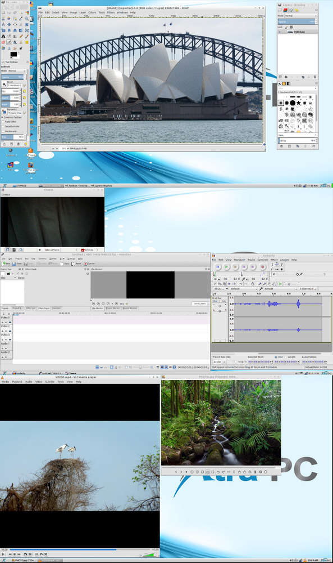Open the ALSA host dropdown in Audacity

pos(218,289)
